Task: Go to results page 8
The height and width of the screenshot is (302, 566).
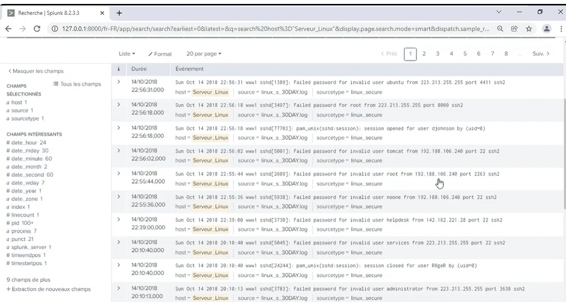Action: pyautogui.click(x=506, y=54)
